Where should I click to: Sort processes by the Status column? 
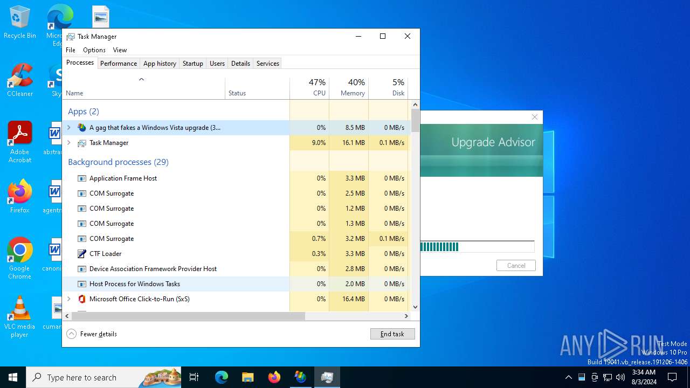pos(257,88)
